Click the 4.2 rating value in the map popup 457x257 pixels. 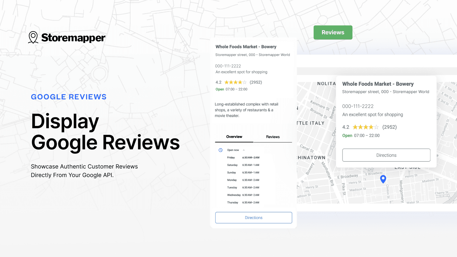tap(346, 127)
